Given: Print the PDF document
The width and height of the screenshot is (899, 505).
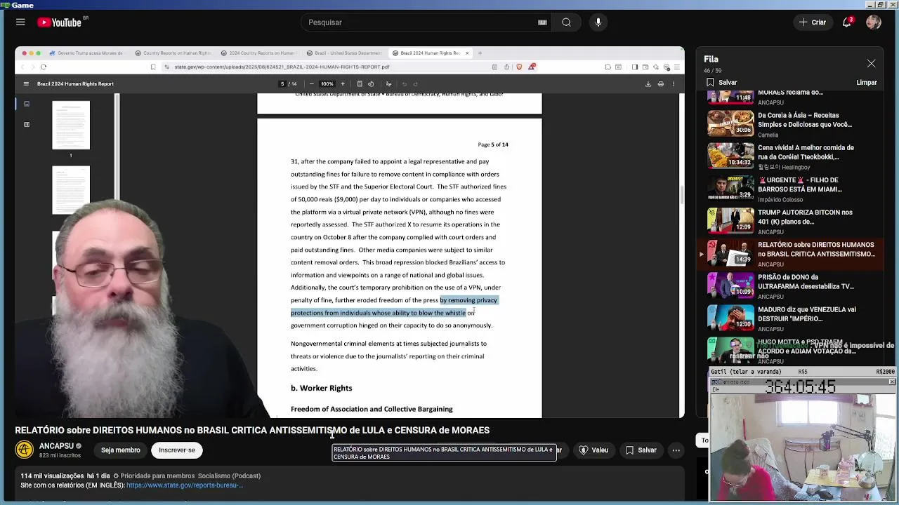Looking at the screenshot, I should point(661,84).
